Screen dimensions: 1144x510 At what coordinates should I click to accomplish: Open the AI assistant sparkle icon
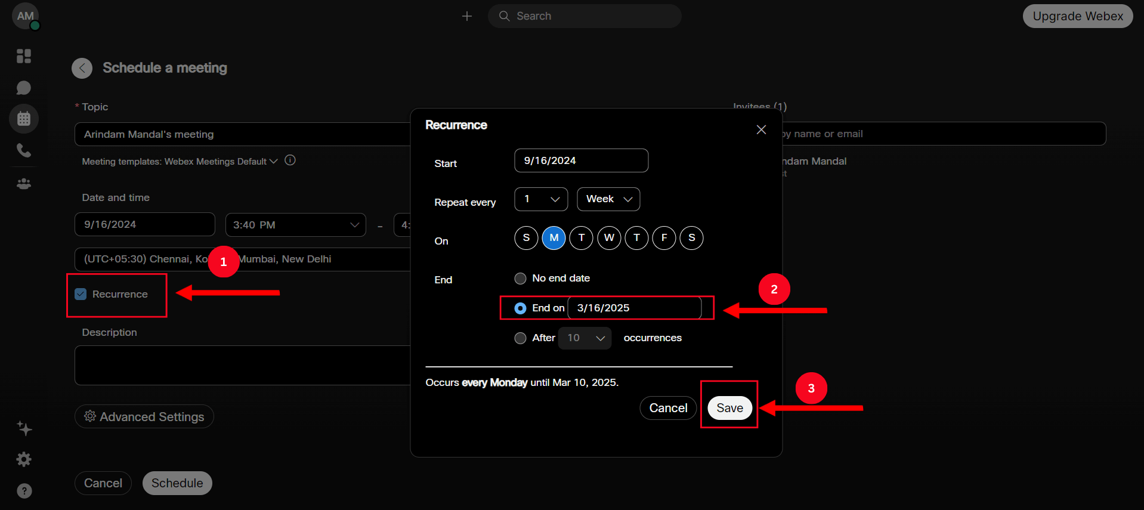pyautogui.click(x=24, y=428)
